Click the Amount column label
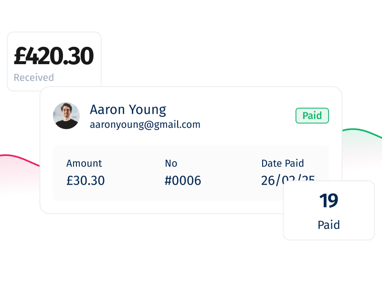Viewport: 382px width, 287px height. point(84,164)
